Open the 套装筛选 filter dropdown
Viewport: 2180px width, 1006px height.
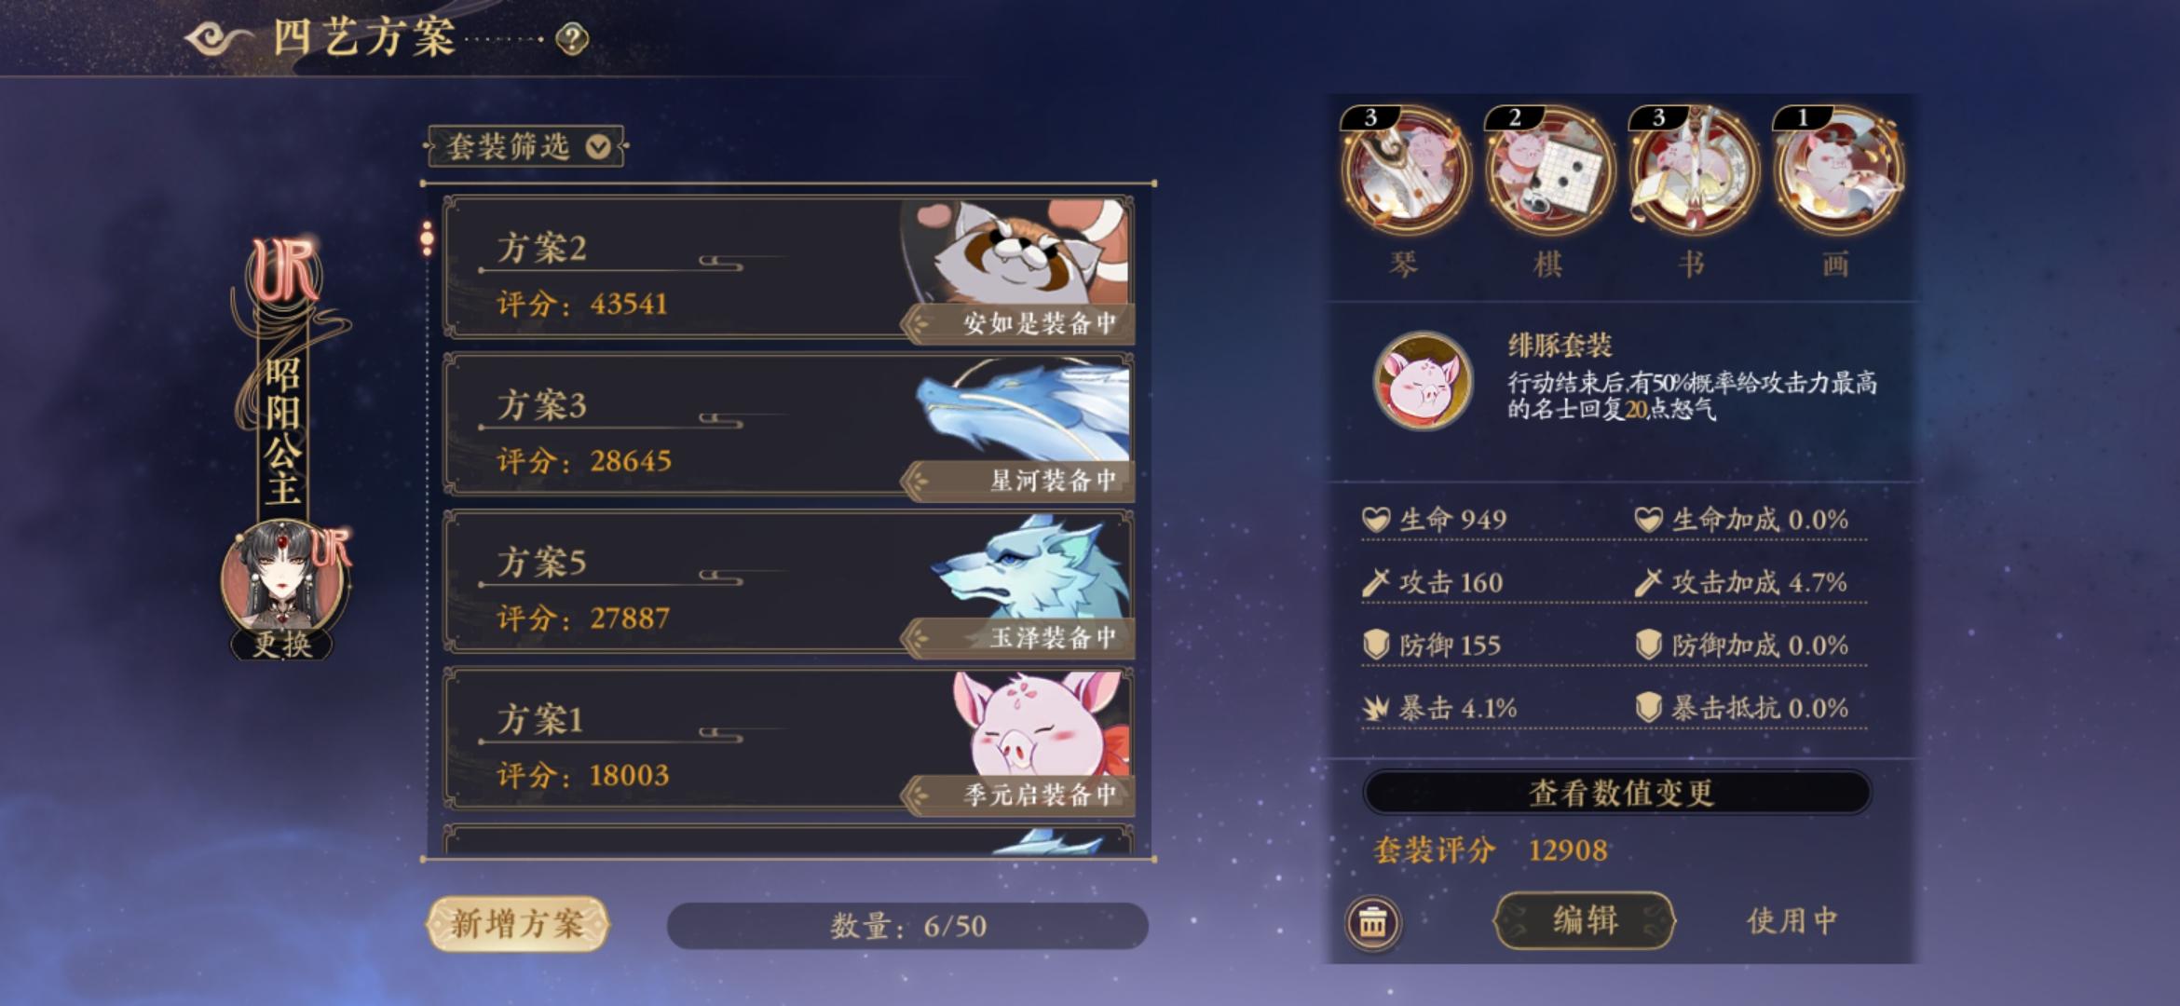525,146
